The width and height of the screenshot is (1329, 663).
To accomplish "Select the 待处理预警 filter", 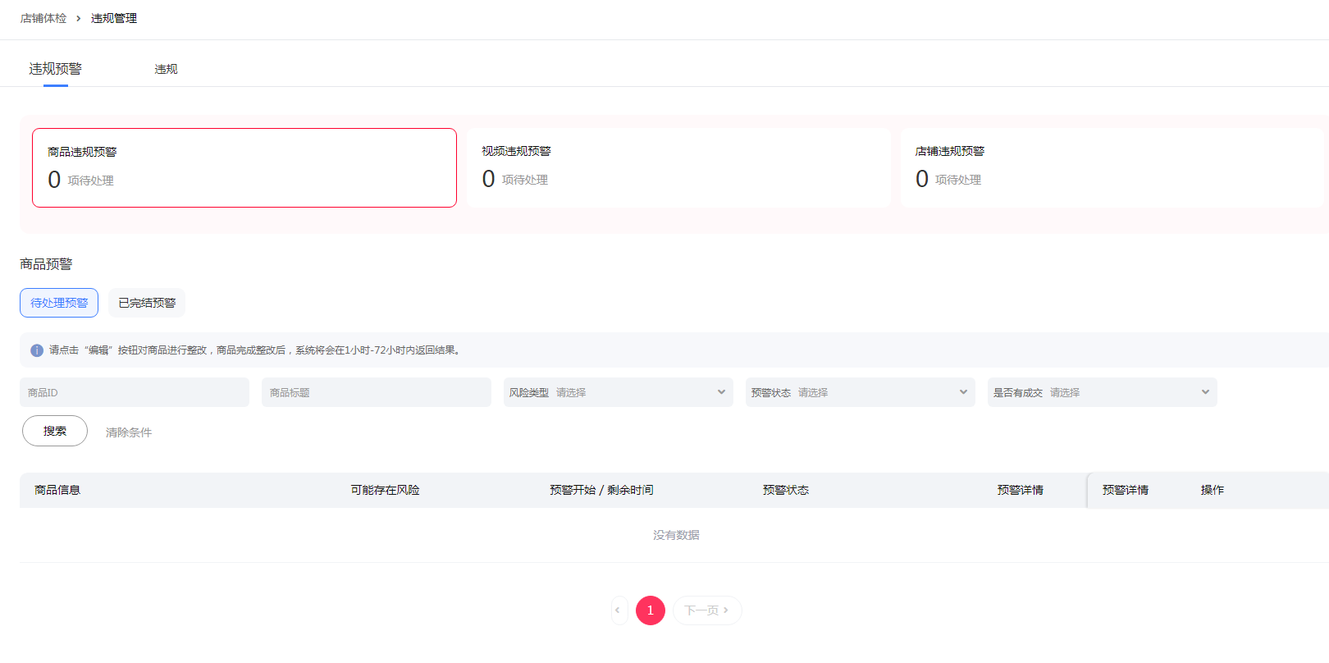I will [x=59, y=303].
